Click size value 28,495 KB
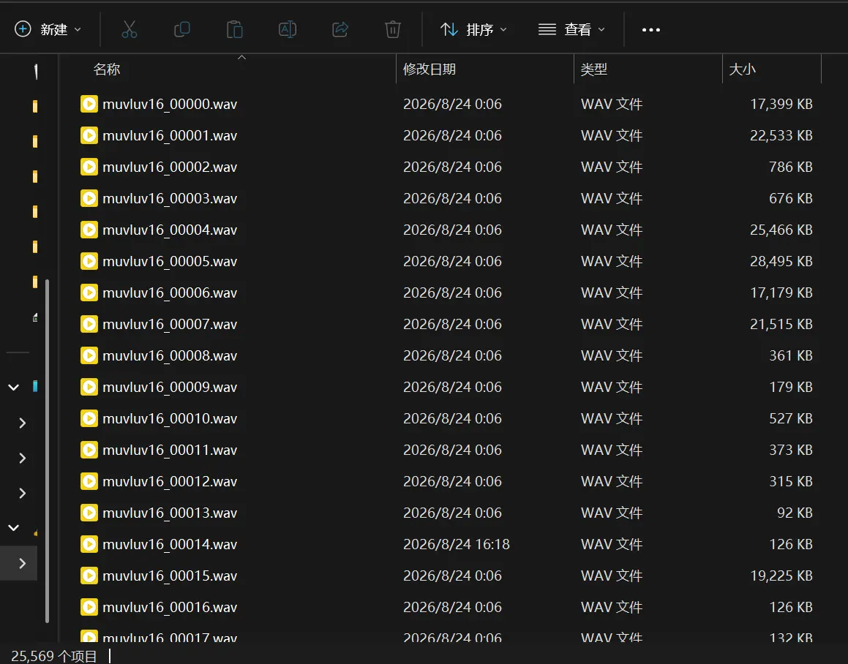The image size is (848, 664). coord(781,261)
